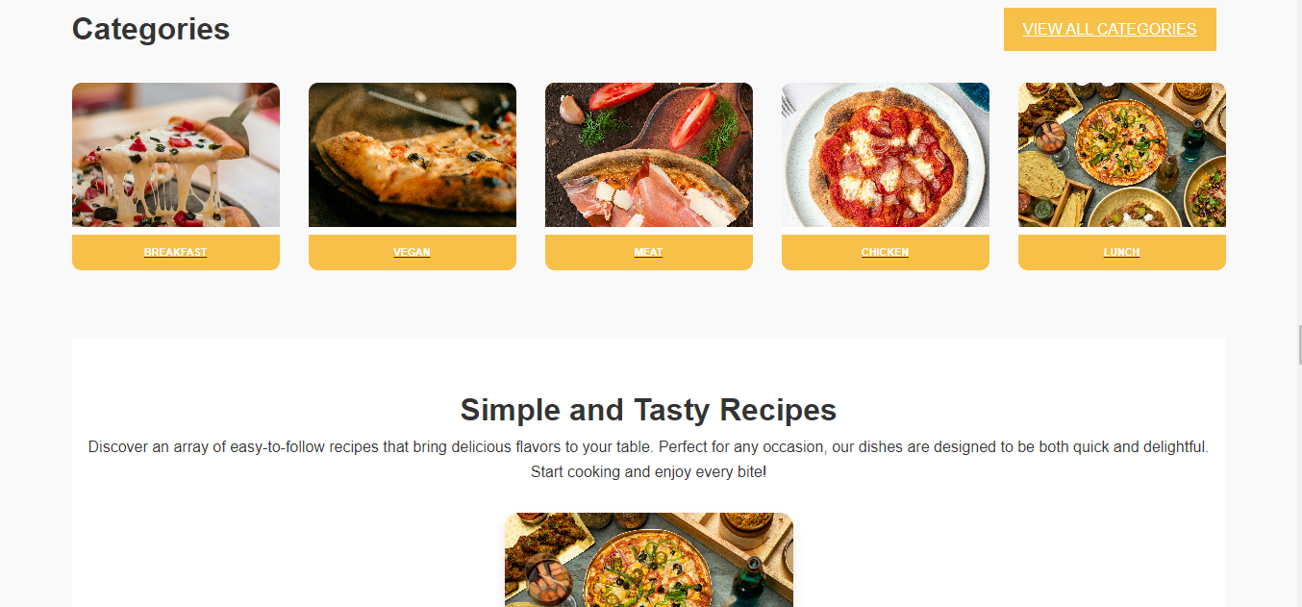Click the Lunch table spread thumbnail
Image resolution: width=1302 pixels, height=607 pixels.
click(x=1122, y=155)
